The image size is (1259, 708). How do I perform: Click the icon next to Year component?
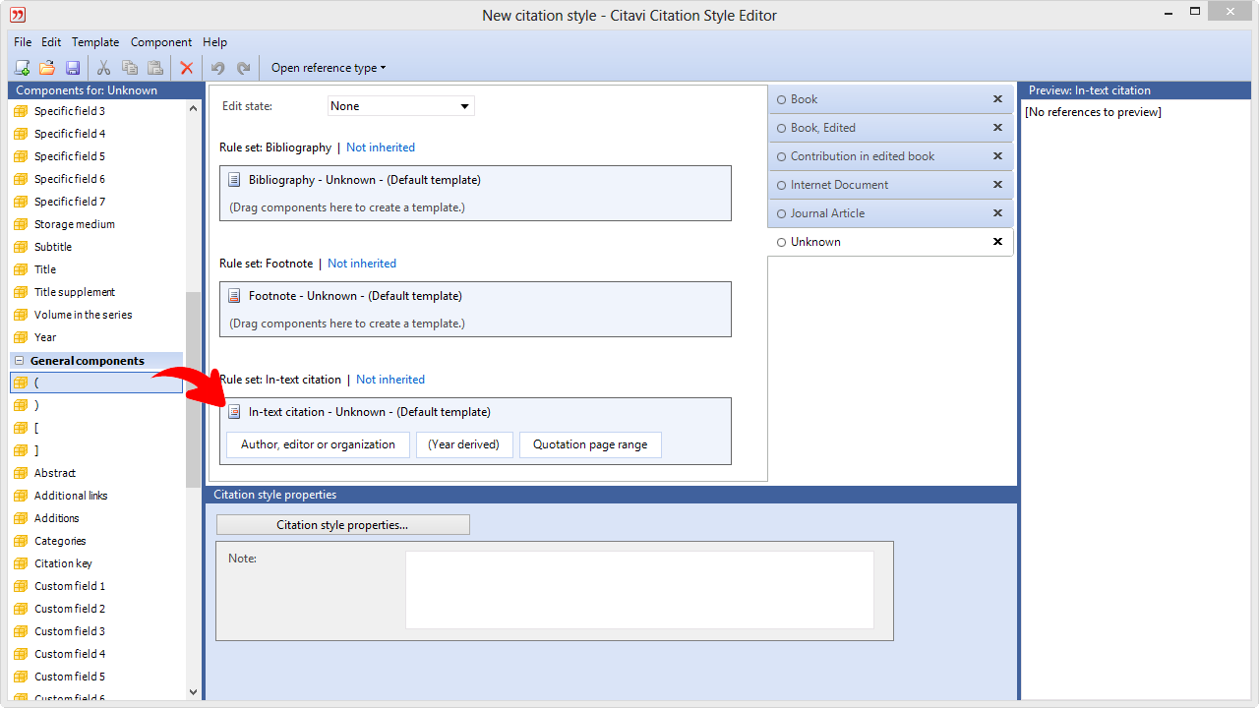20,337
